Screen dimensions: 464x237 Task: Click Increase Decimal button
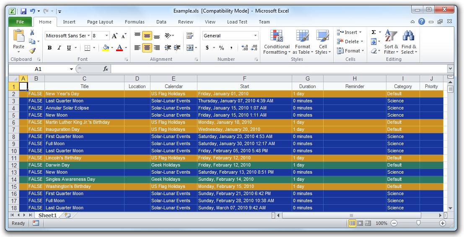pos(245,48)
